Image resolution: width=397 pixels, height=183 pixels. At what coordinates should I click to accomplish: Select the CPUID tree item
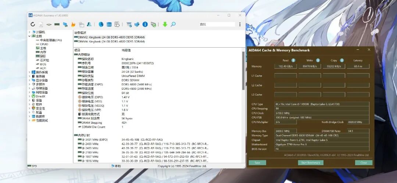pos(42,44)
